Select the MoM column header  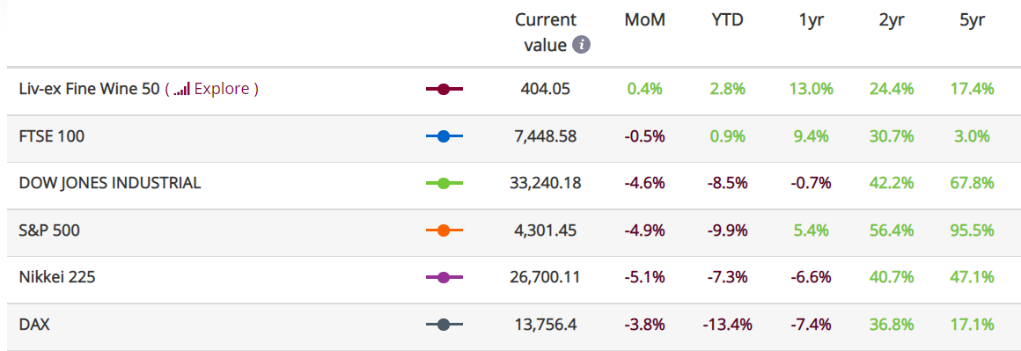(x=644, y=20)
